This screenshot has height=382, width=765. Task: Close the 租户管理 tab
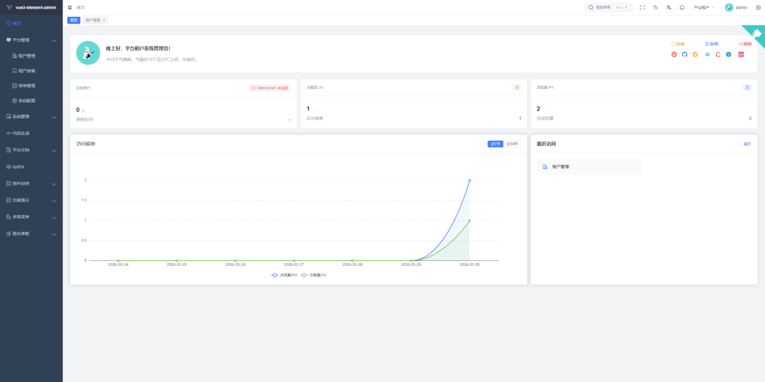(104, 21)
